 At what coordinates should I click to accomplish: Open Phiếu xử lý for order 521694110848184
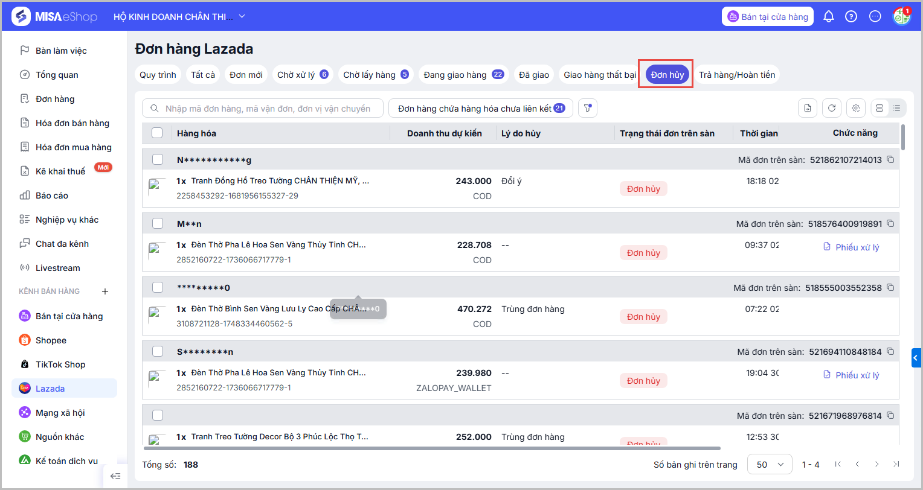(x=851, y=375)
